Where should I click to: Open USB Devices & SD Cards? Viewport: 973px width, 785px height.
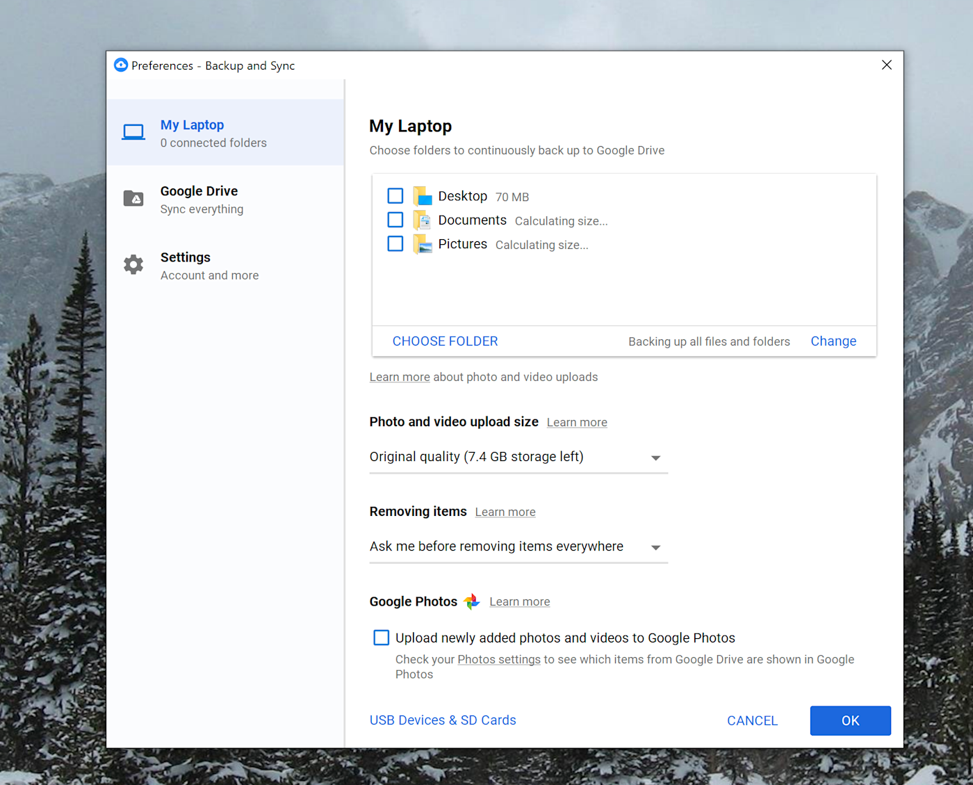click(x=443, y=720)
